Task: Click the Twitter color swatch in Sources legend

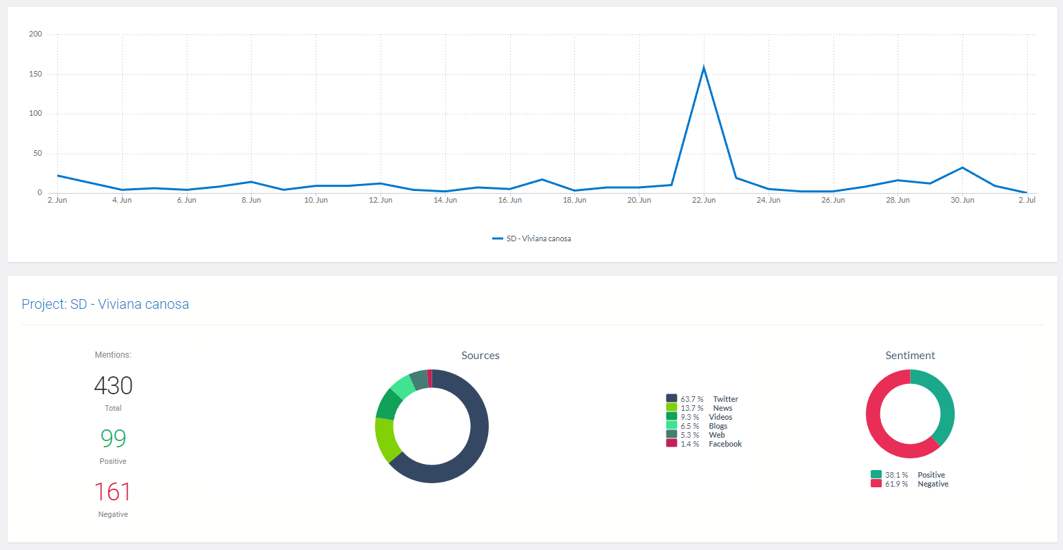Action: tap(671, 398)
